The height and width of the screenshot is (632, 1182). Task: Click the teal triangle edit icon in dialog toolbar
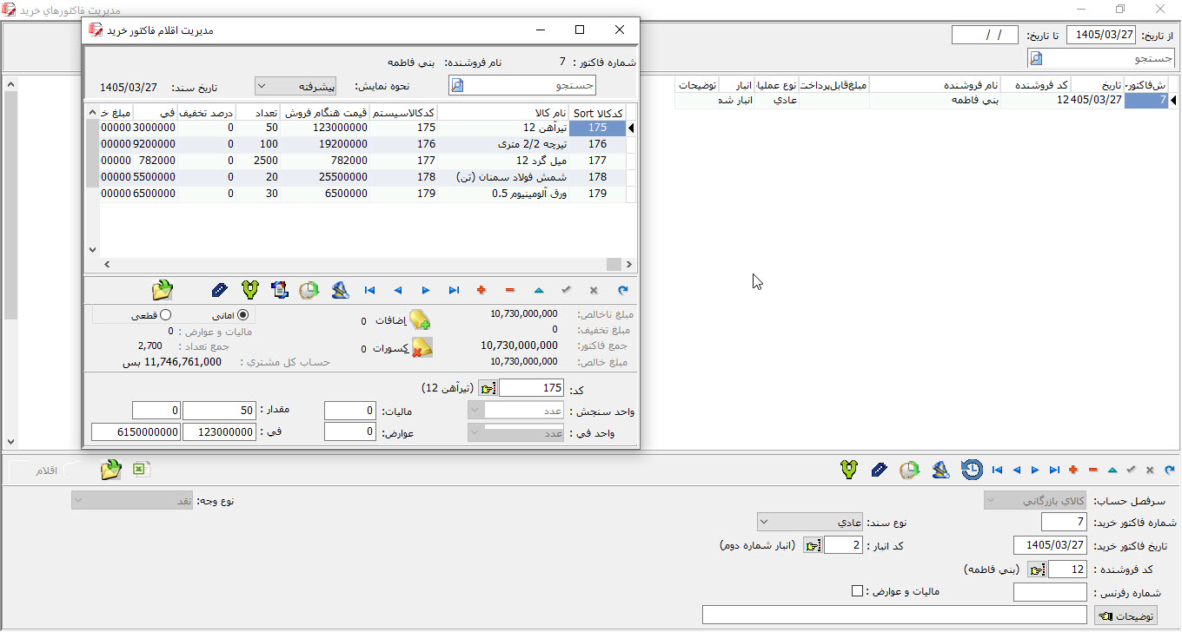pyautogui.click(x=538, y=290)
